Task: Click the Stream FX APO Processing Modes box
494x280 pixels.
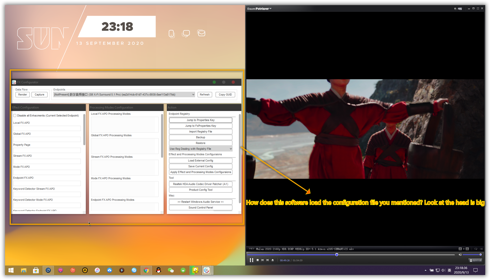Action: pos(125,167)
